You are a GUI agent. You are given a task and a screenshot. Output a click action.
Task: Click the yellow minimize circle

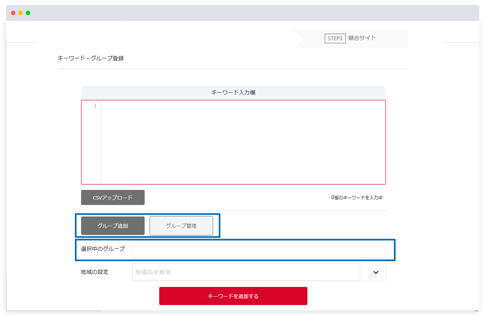(x=20, y=13)
